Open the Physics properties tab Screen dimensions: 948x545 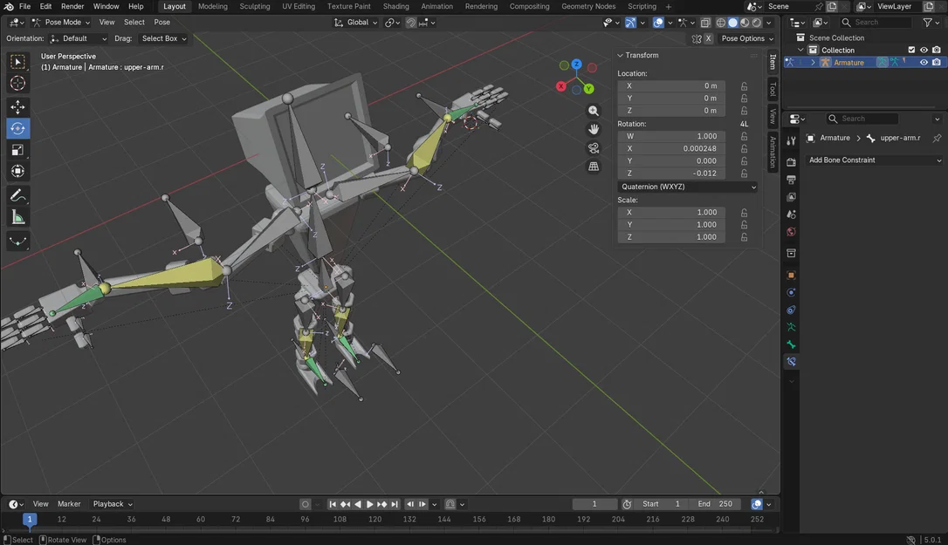point(792,292)
